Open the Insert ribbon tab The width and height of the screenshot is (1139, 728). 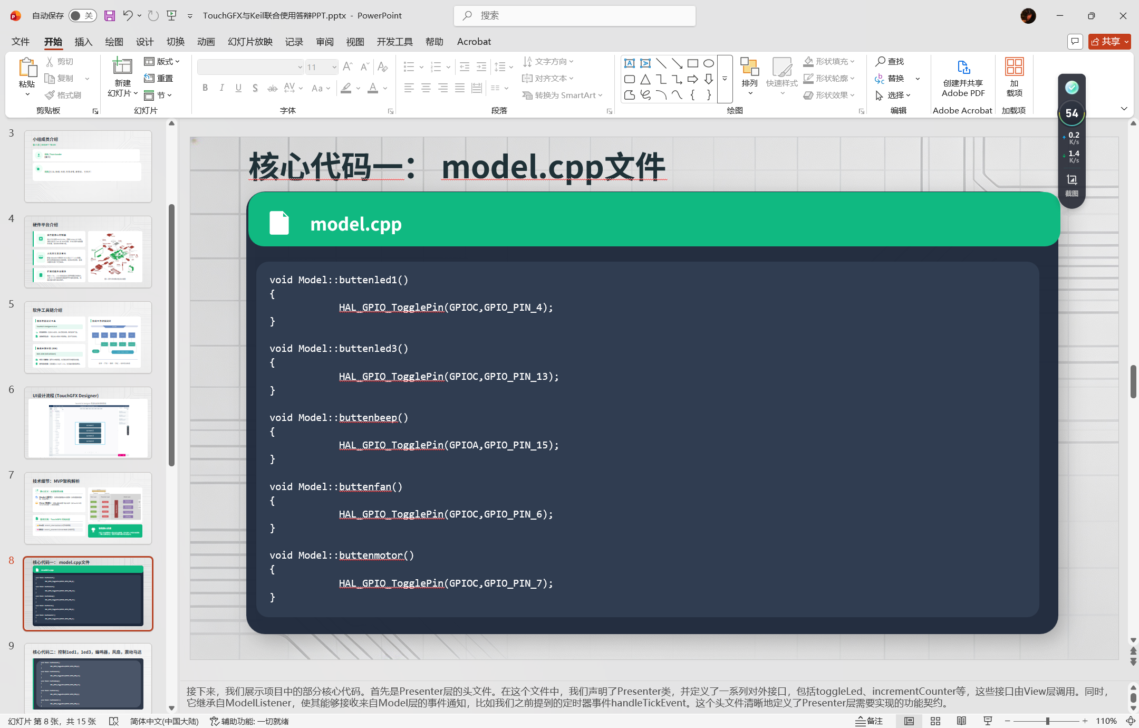[83, 42]
